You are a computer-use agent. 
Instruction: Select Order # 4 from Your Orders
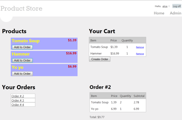pos(18,105)
